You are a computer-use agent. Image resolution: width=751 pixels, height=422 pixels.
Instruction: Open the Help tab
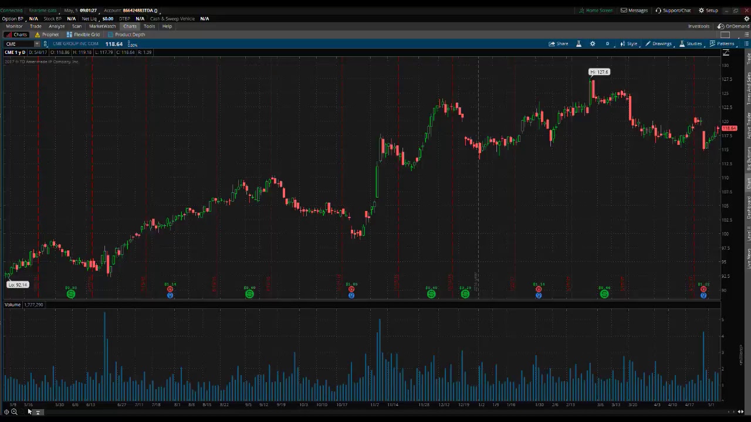pos(167,26)
